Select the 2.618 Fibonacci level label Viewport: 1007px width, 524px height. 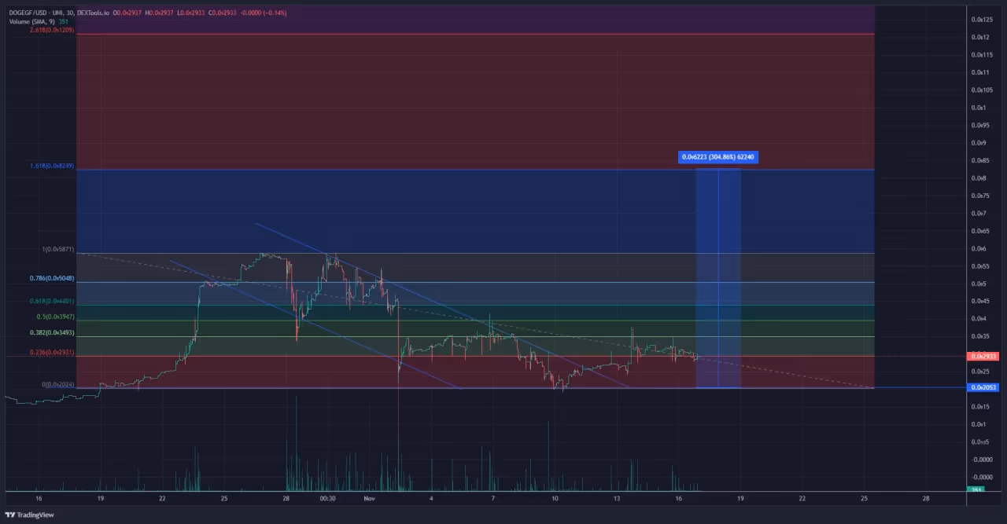coord(52,30)
